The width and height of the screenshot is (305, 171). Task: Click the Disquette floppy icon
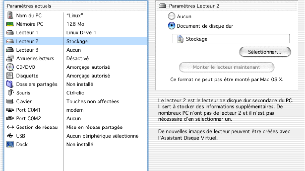10,76
